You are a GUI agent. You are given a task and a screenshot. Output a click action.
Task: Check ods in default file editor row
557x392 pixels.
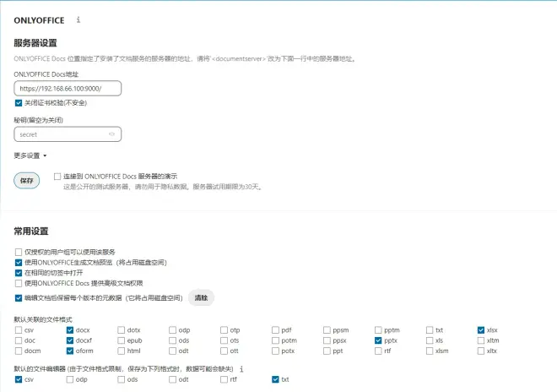tap(122, 379)
